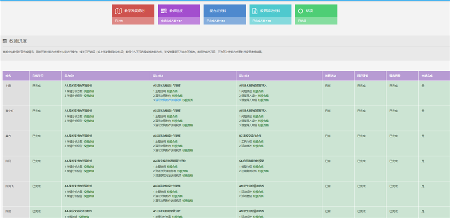Image resolution: width=450 pixels, height=218 pixels.
Task: Click the 校级优秀 rating in the first row
Action: coord(187,100)
